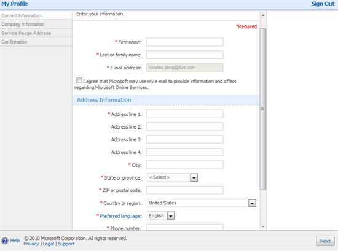The width and height of the screenshot is (338, 251).
Task: Focus the Phone number field
Action: (185, 227)
